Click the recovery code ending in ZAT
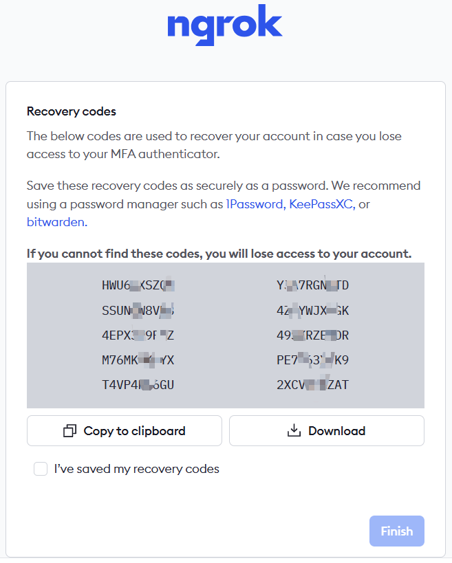The height and width of the screenshot is (563, 452). [x=312, y=385]
